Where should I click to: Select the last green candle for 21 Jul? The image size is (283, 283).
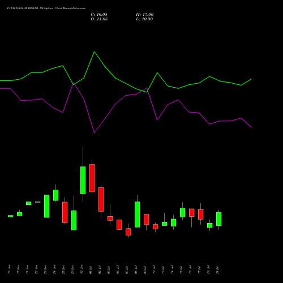pyautogui.click(x=219, y=219)
